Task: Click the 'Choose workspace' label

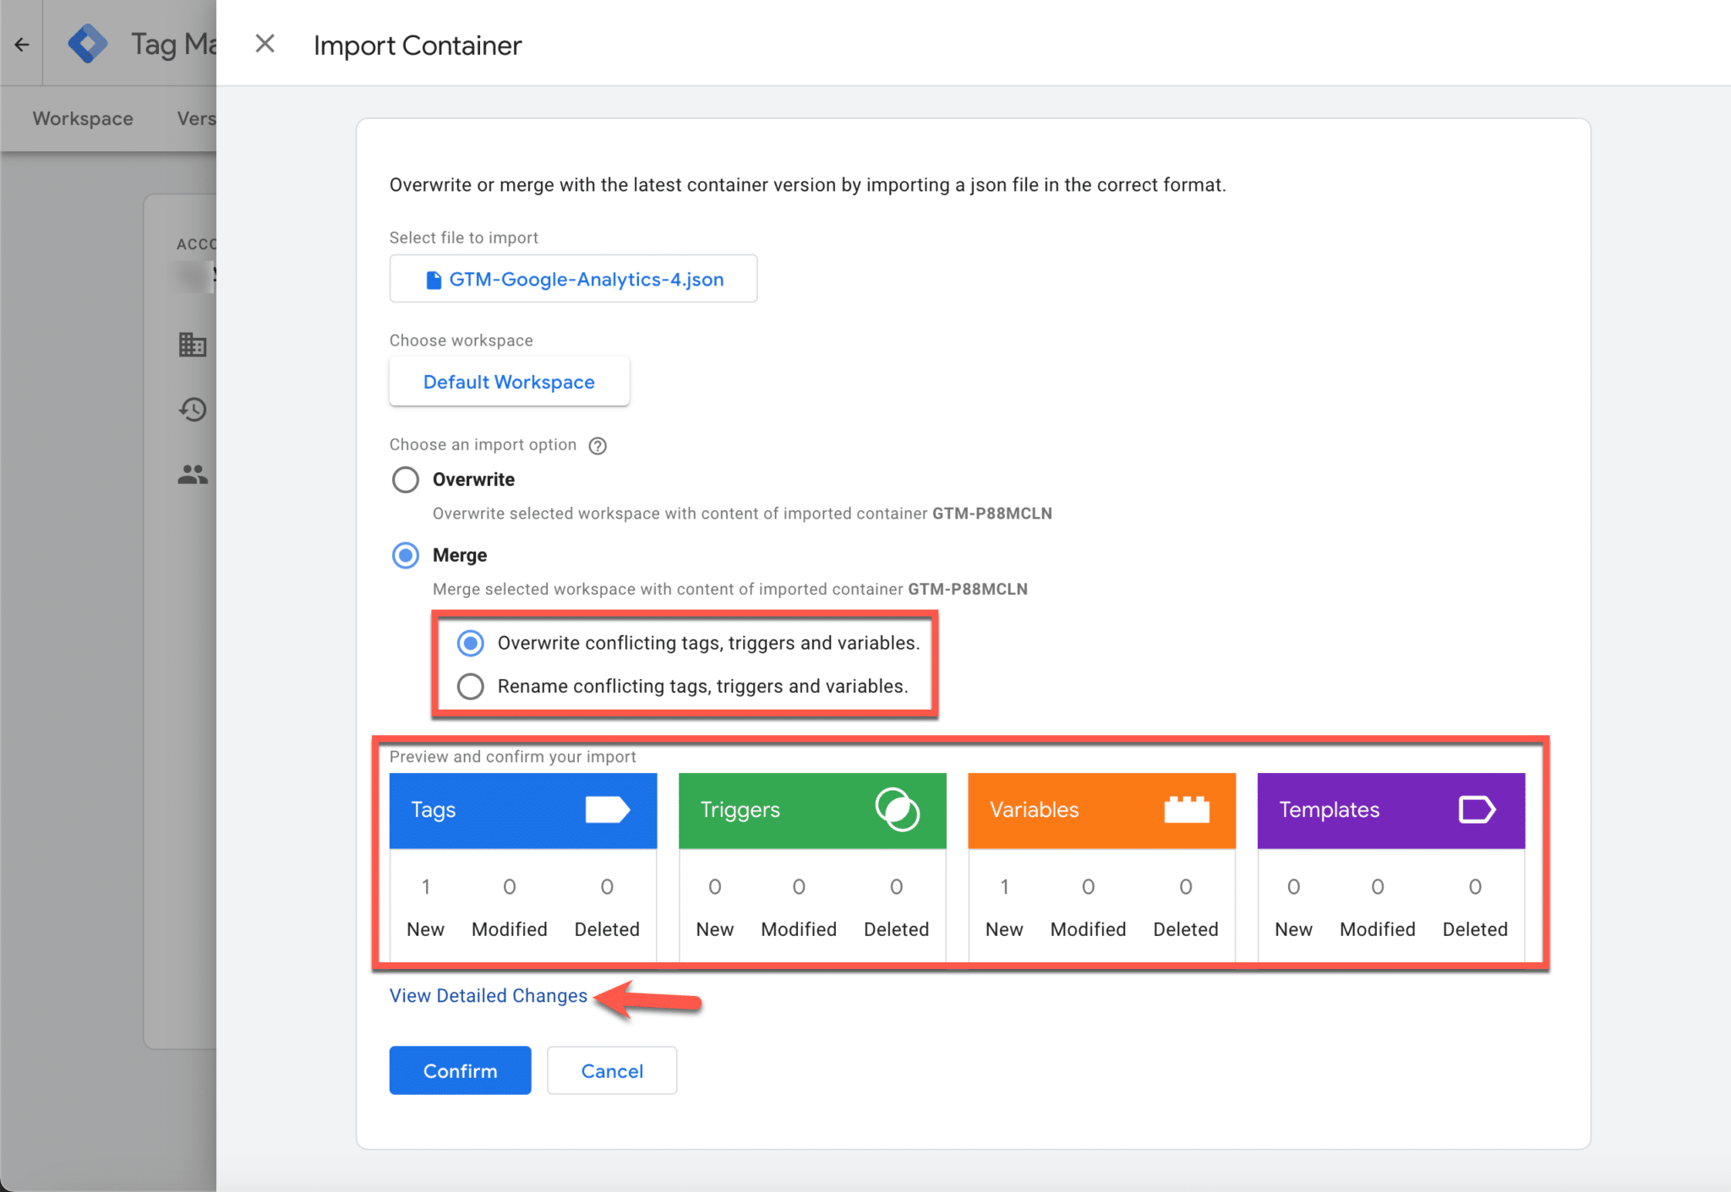Action: 461,340
